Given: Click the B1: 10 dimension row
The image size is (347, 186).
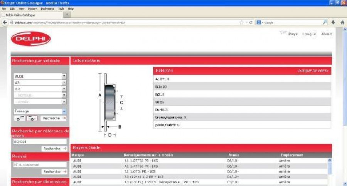Looking at the screenshot, I should tap(242, 87).
